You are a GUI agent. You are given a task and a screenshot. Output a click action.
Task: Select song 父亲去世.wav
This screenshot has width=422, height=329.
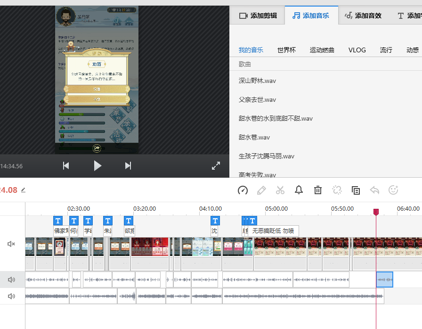[x=257, y=99]
